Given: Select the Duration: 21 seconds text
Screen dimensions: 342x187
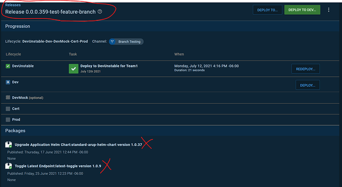Looking at the screenshot, I should pyautogui.click(x=189, y=70).
